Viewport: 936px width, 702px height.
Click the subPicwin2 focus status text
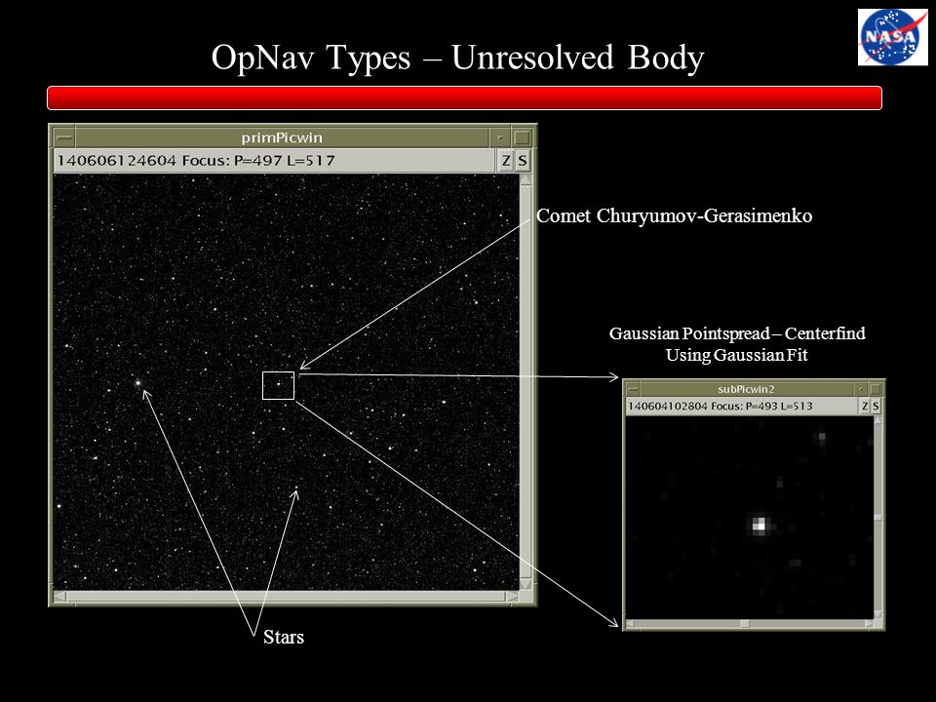point(720,406)
